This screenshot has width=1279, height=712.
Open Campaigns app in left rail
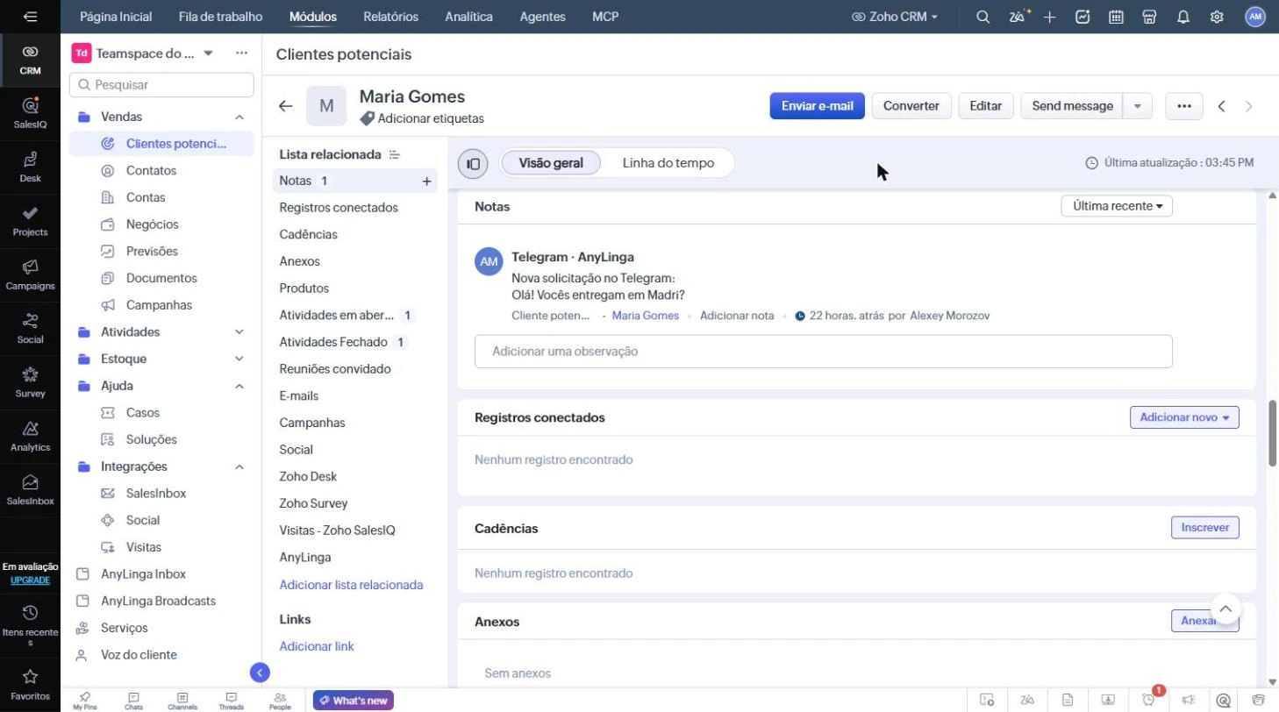(30, 274)
